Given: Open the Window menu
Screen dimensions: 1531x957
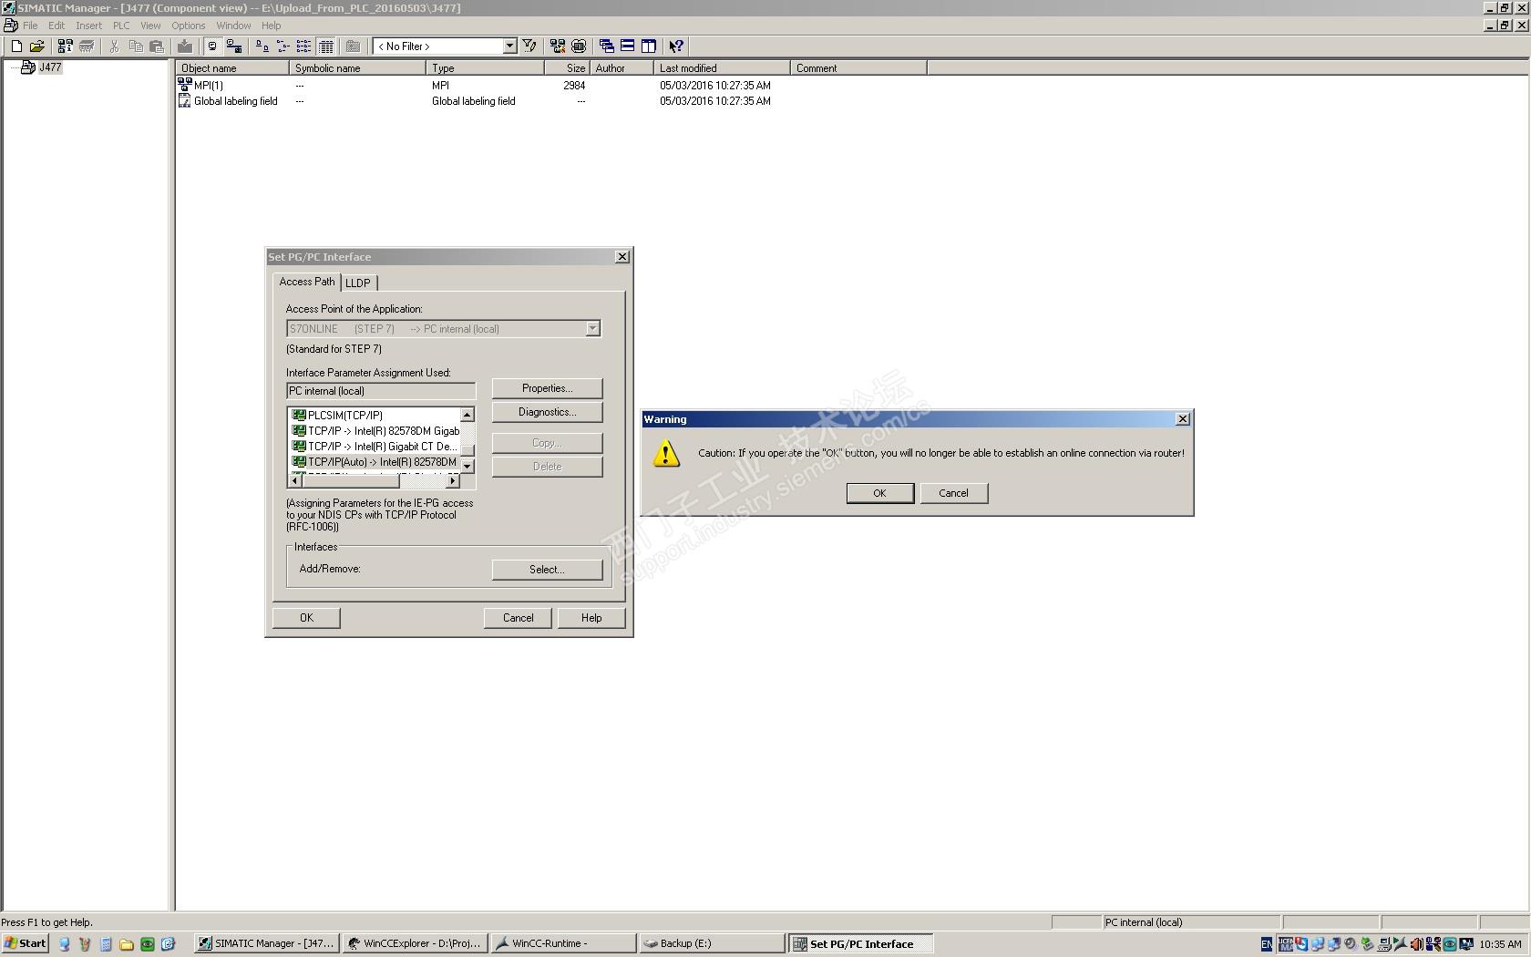Looking at the screenshot, I should click(x=233, y=26).
